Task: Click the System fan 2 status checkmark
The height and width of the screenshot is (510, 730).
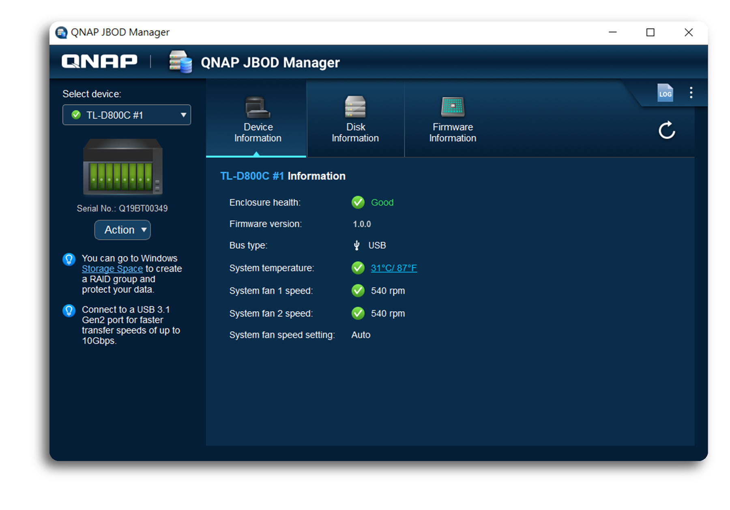Action: (358, 314)
